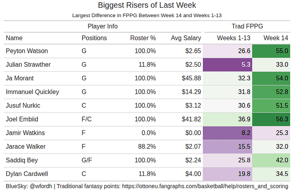Screen dimensions: 294x190
Task: Click Joel Embiid's 56.3 Week 14 cell
Action: (x=271, y=119)
